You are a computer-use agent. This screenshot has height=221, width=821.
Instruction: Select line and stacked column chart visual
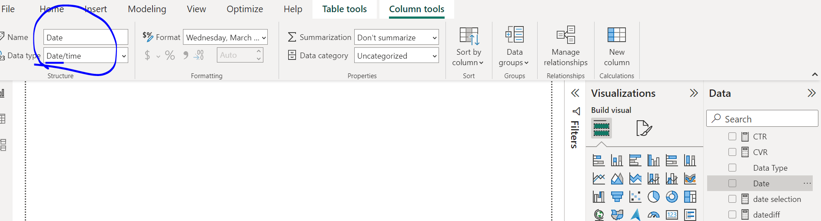(x=653, y=178)
